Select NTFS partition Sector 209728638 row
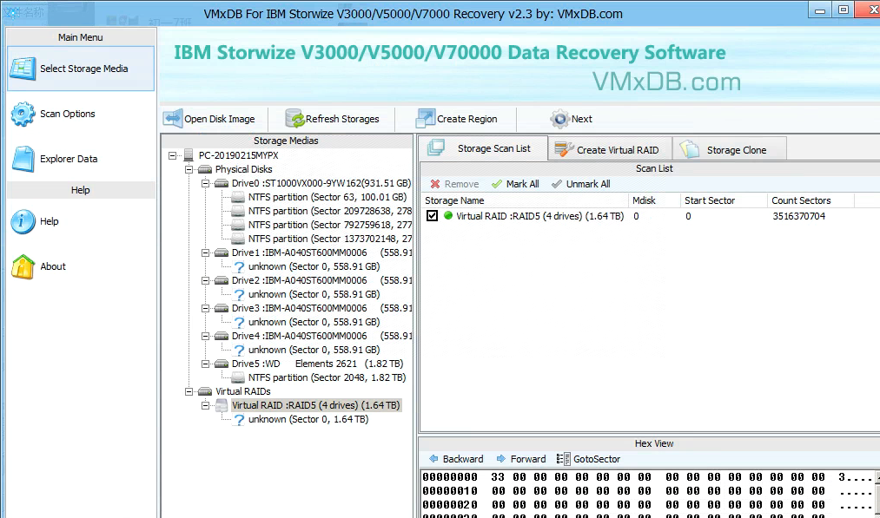 coord(330,212)
